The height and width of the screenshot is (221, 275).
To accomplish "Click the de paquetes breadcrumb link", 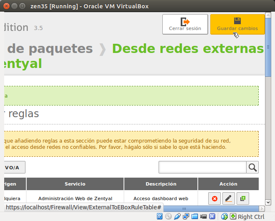I will click(x=50, y=48).
